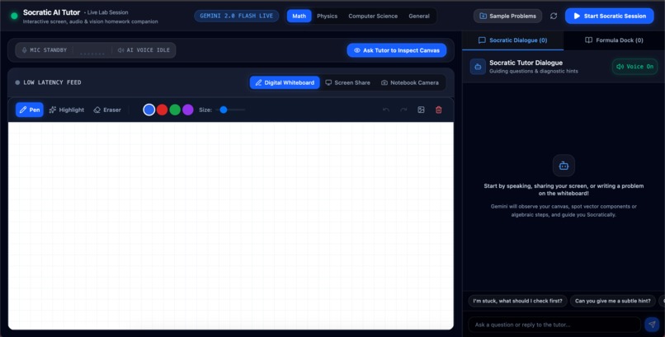The width and height of the screenshot is (665, 337).
Task: Pick the purple pen color
Action: pyautogui.click(x=188, y=110)
